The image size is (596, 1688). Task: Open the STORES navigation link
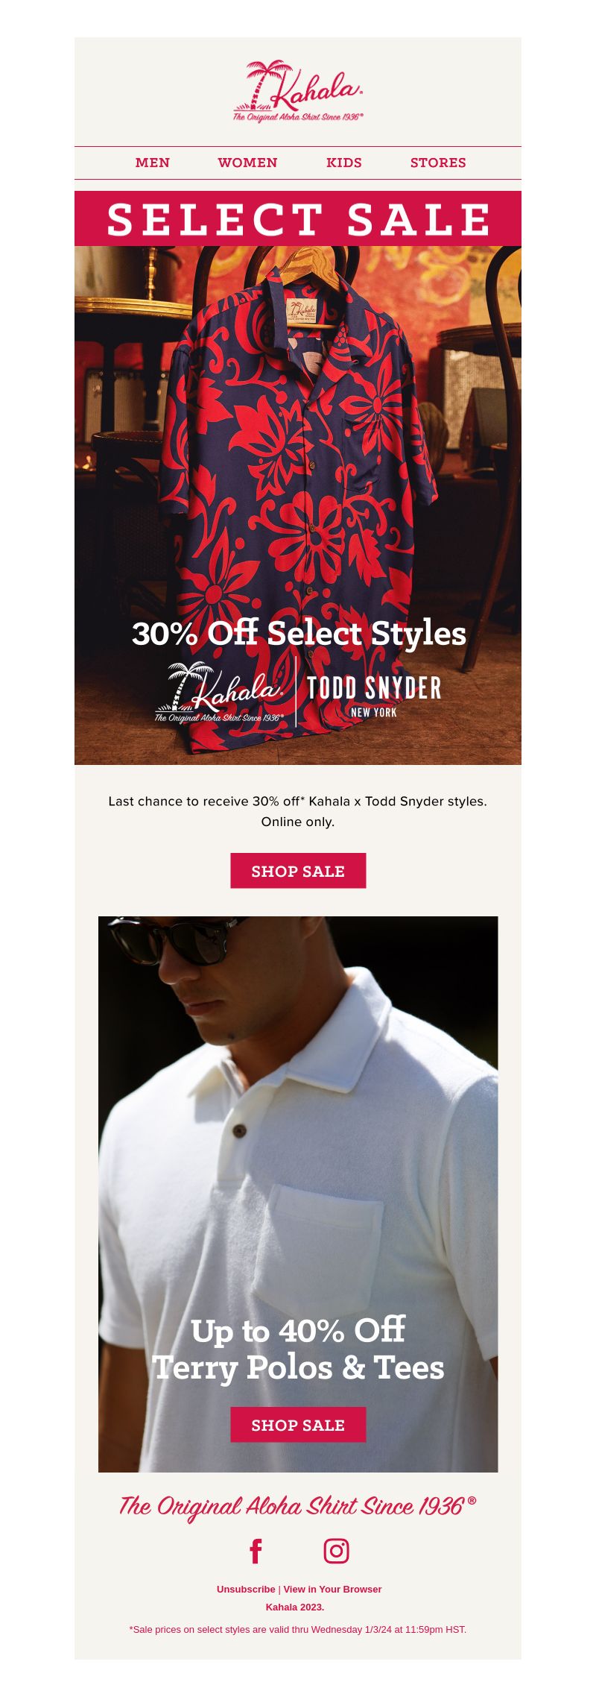pyautogui.click(x=438, y=163)
